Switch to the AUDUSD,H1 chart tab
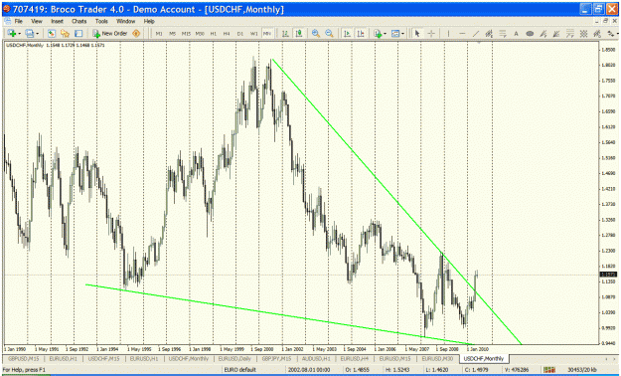The width and height of the screenshot is (621, 376). click(x=316, y=358)
